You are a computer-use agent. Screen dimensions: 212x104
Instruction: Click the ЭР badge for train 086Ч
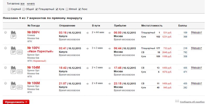pyautogui.click(x=13, y=37)
